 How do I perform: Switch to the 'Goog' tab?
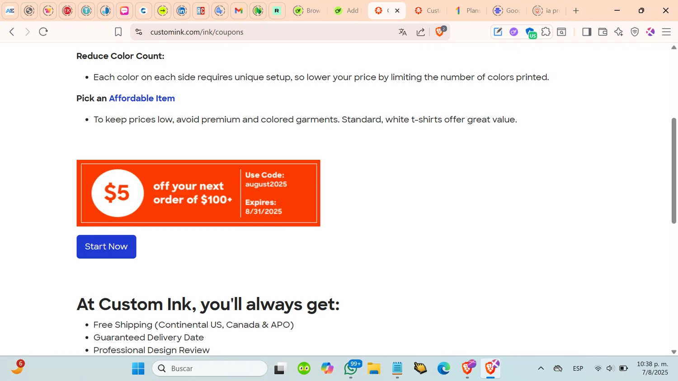pyautogui.click(x=507, y=11)
